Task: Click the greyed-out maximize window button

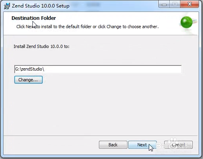Action: point(175,4)
